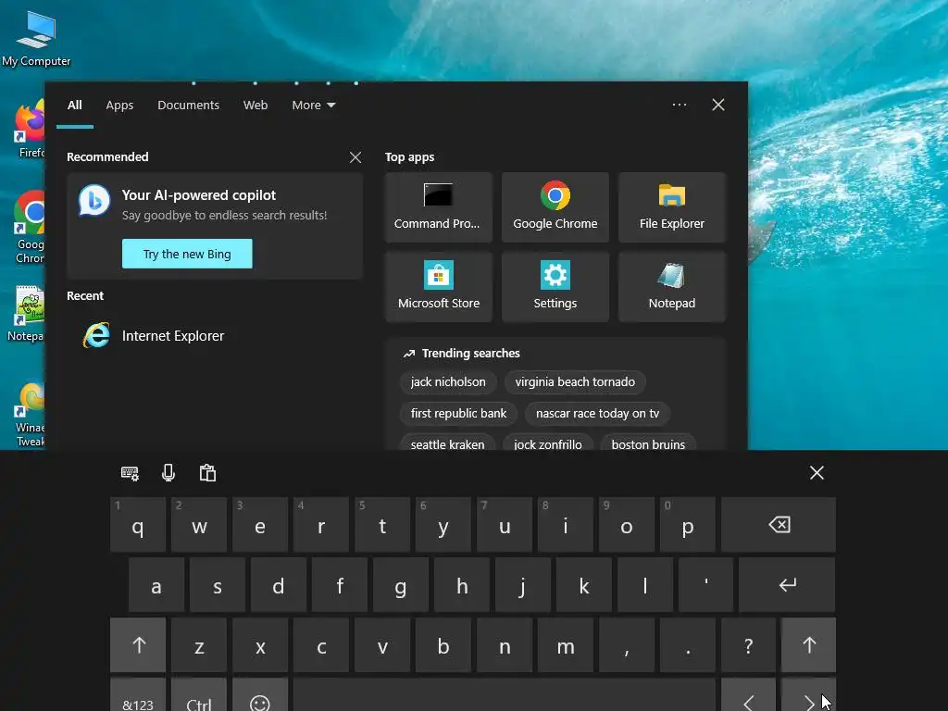The image size is (948, 711).
Task: Open Winaero Tweaker desktop shortcut
Action: 31,415
